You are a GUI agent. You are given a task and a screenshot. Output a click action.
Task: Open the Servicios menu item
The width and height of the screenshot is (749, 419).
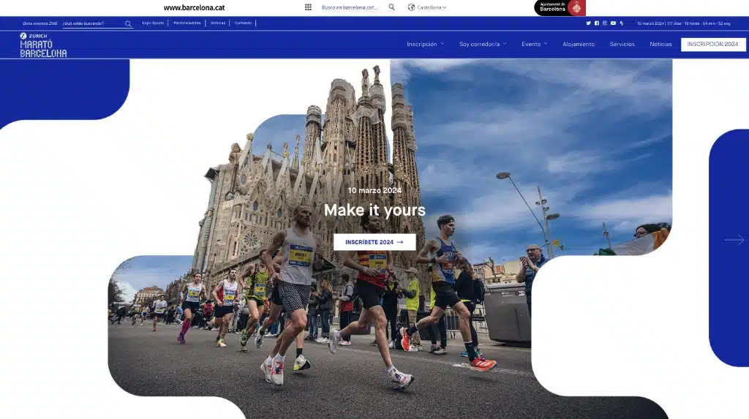pyautogui.click(x=622, y=44)
